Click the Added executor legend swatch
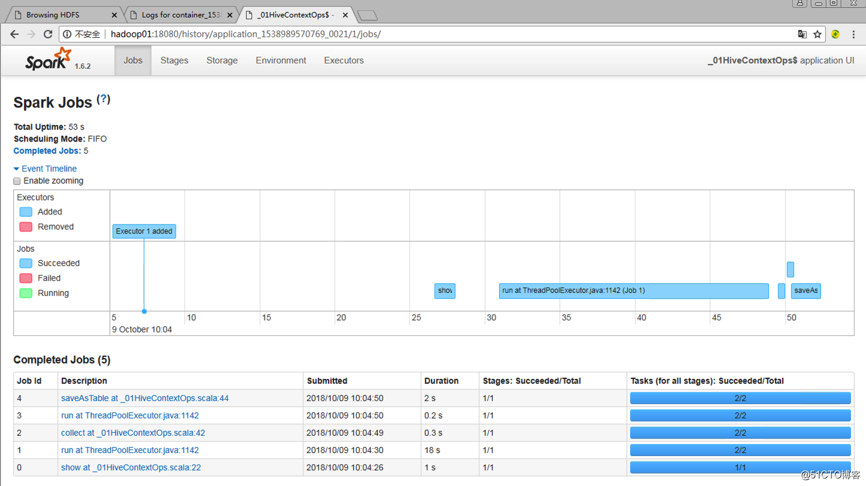 (x=26, y=212)
